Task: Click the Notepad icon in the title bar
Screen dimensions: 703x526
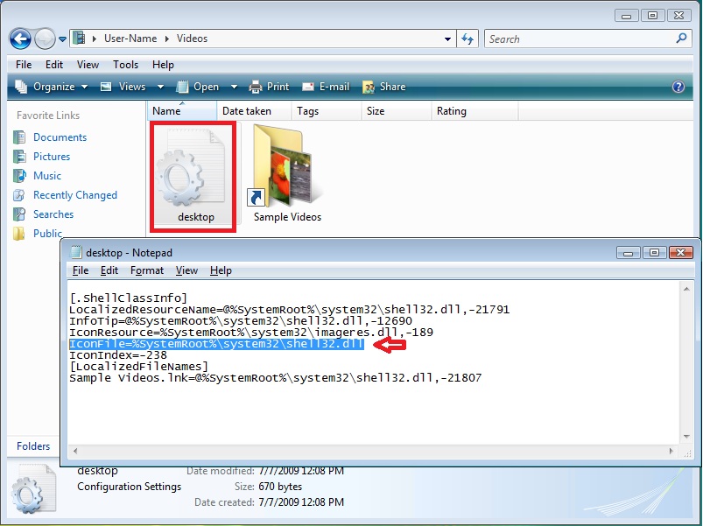Action: pos(76,252)
